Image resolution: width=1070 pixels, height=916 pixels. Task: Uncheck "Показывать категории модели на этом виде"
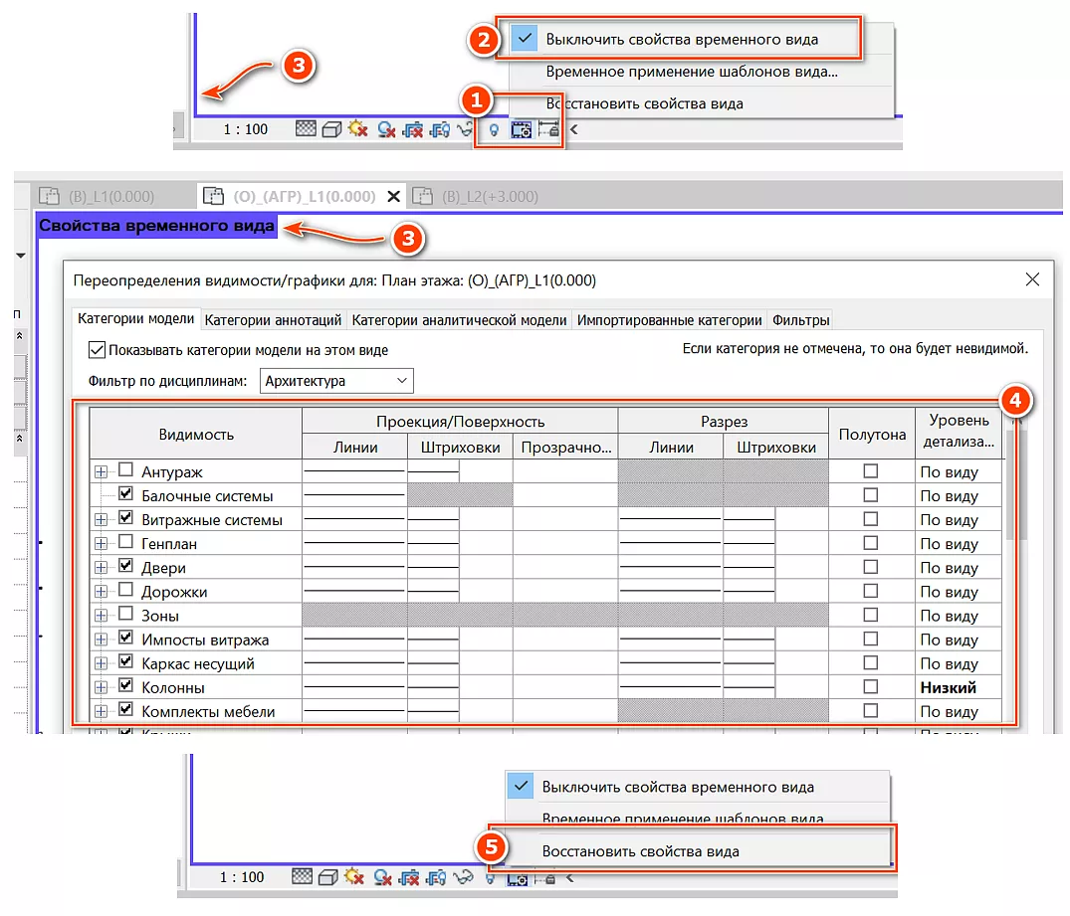[x=97, y=350]
